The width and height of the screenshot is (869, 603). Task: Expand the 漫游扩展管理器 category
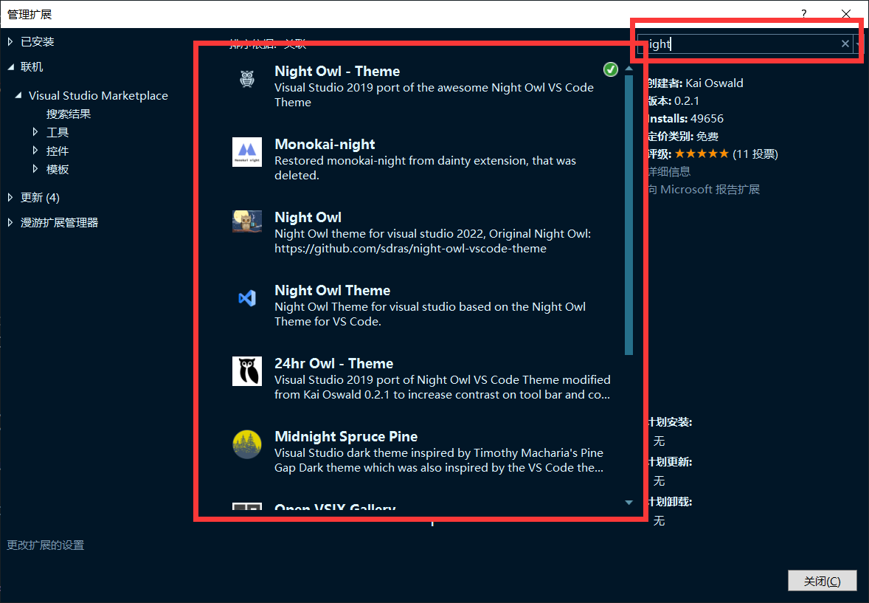click(x=10, y=222)
